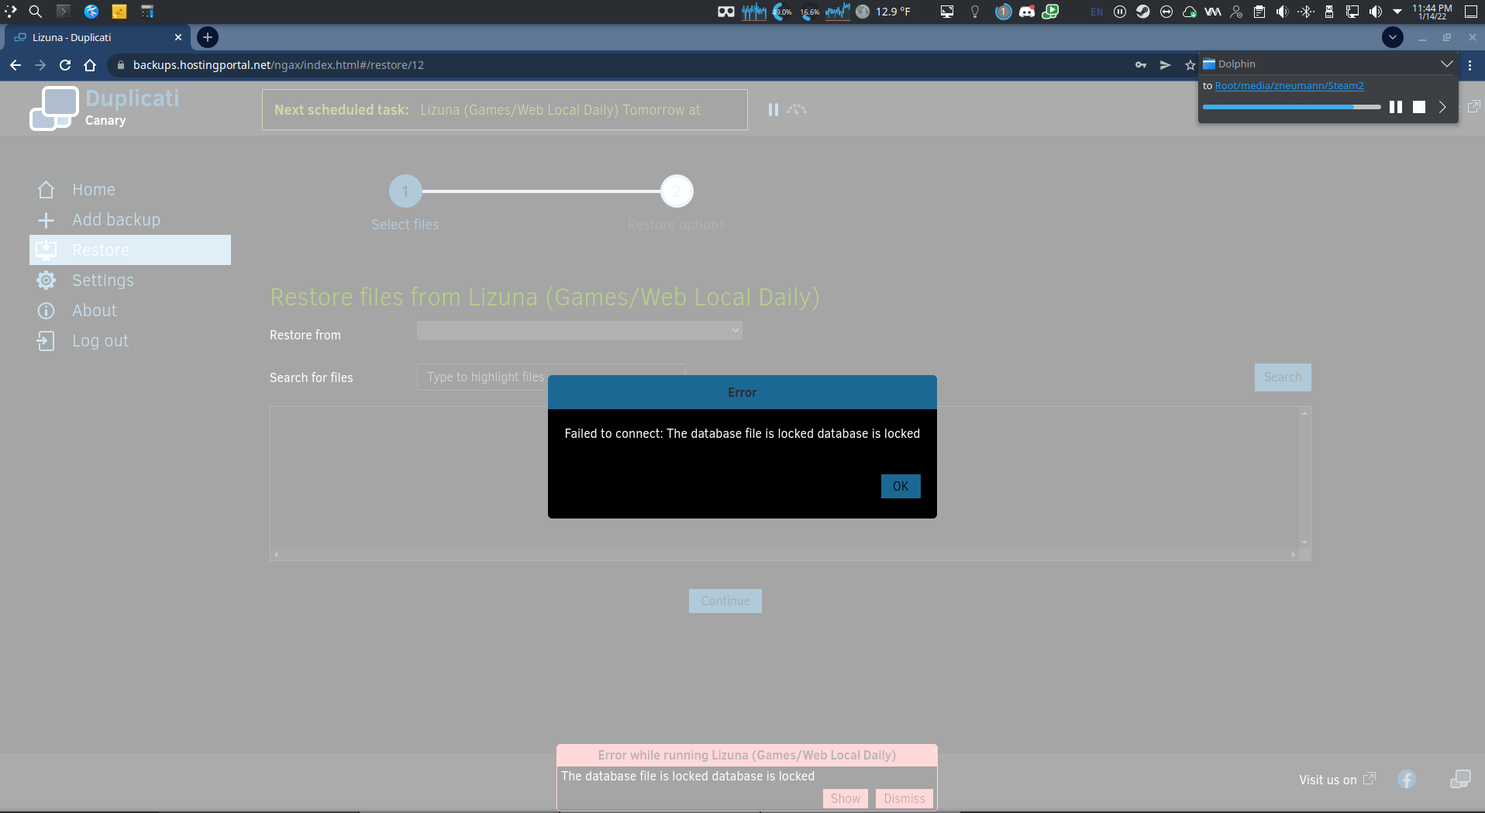Click the Dolphin transfer progress bar
Image resolution: width=1485 pixels, height=813 pixels.
(1290, 107)
